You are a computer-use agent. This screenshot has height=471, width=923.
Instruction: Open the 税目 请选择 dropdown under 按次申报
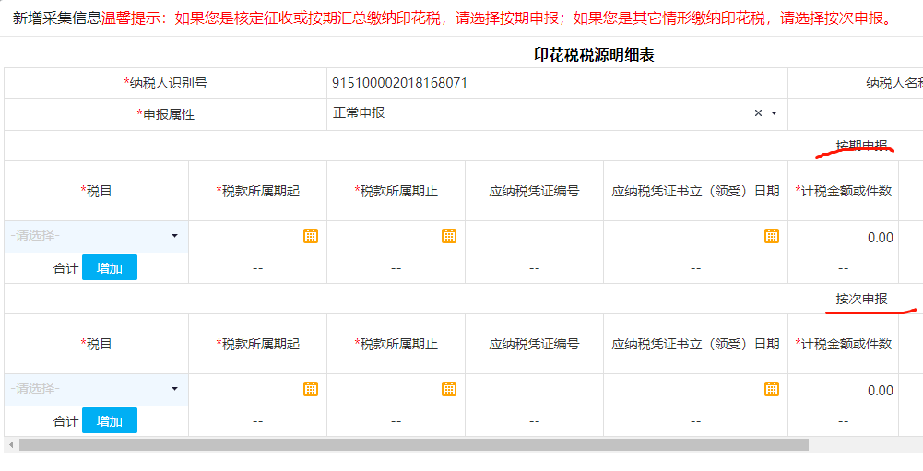pyautogui.click(x=97, y=389)
